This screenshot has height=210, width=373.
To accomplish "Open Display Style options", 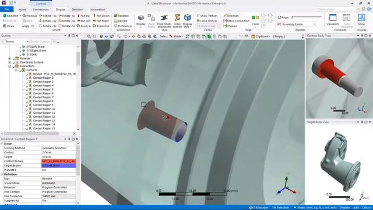I will tap(188, 21).
